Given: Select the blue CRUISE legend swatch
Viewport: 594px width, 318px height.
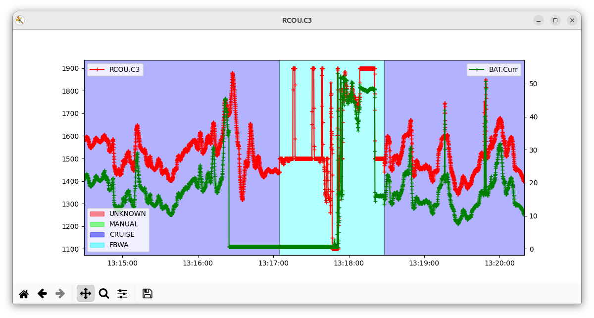Looking at the screenshot, I should pos(97,235).
